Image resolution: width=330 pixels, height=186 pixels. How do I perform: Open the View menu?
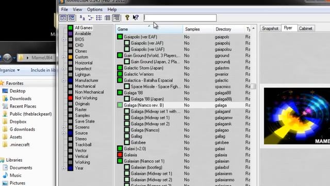pyautogui.click(x=77, y=9)
